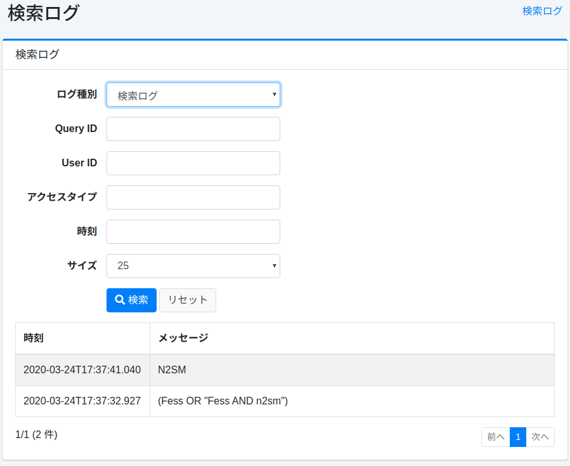The image size is (570, 466).
Task: Go to the 次へ next page
Action: coord(540,437)
